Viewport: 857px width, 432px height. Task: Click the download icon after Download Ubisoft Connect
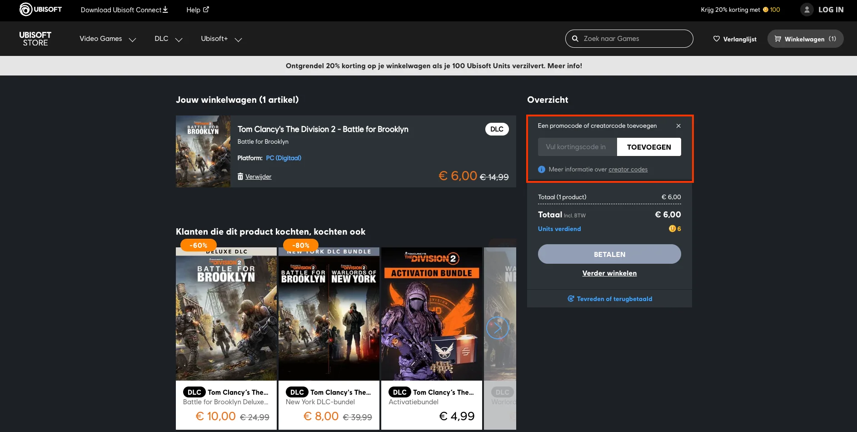(165, 9)
